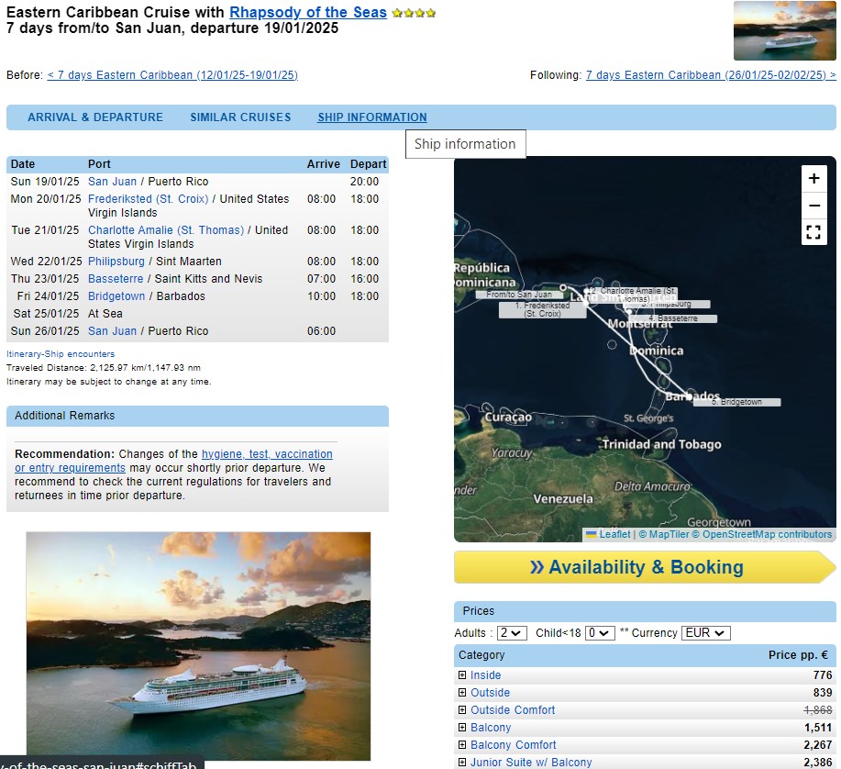
Task: Open the Balcony category link
Action: [x=491, y=727]
